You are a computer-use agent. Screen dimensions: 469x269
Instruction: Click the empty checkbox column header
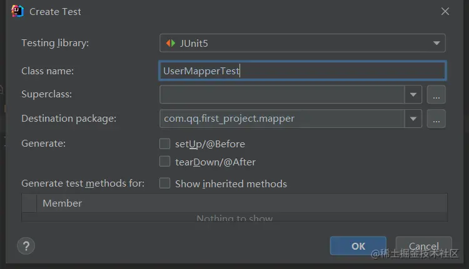pos(29,203)
